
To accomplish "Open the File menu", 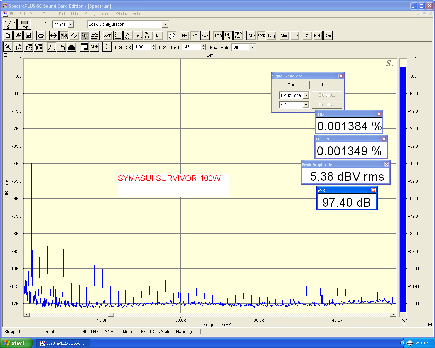I will (x=13, y=14).
